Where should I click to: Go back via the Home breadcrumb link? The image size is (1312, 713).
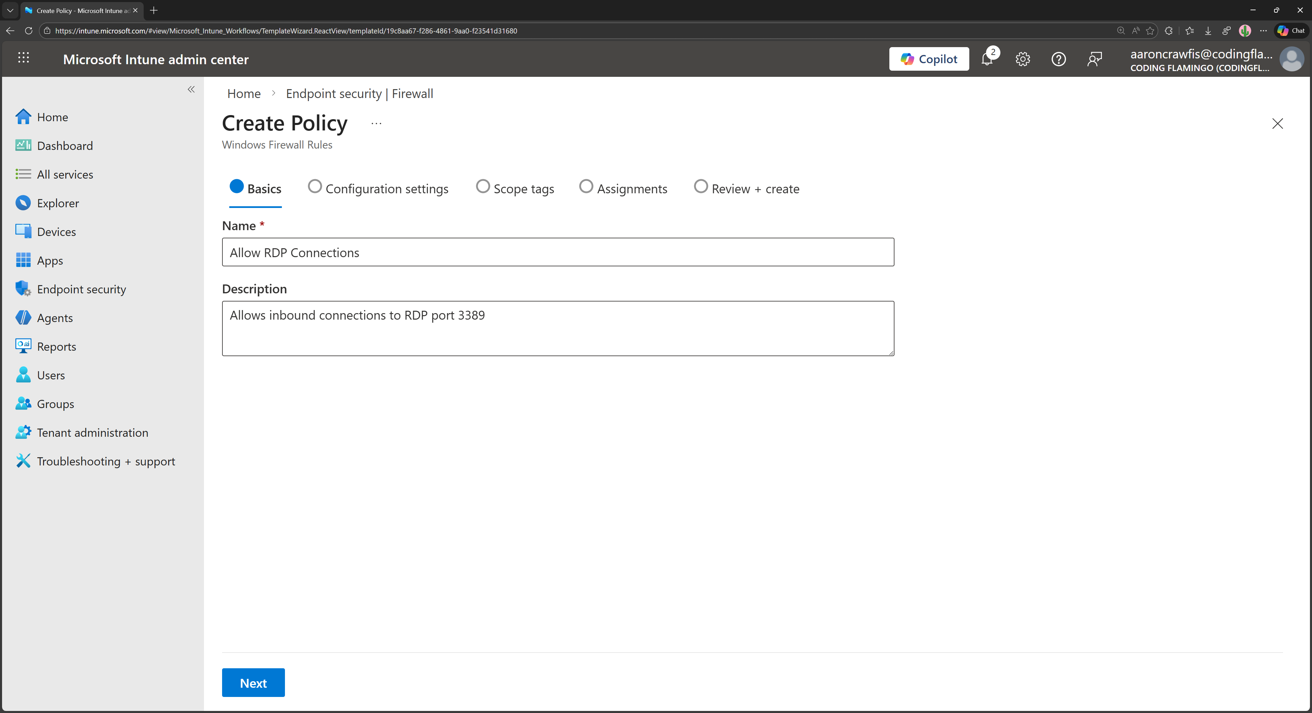click(x=244, y=93)
